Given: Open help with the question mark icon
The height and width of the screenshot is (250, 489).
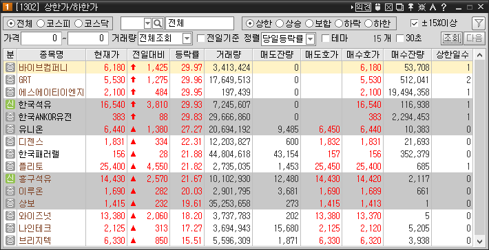Looking at the screenshot, I should (444, 7).
